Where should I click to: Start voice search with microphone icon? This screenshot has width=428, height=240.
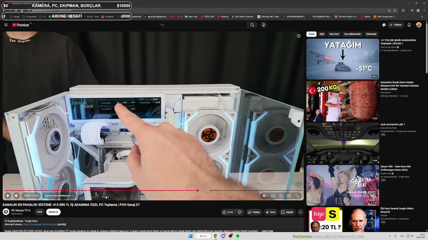click(x=263, y=25)
